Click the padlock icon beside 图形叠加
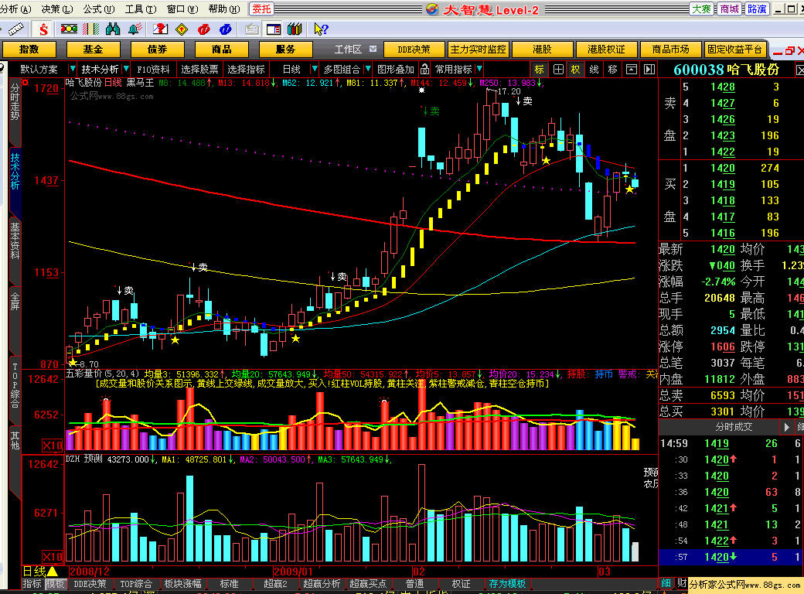This screenshot has height=594, width=804. coord(424,69)
